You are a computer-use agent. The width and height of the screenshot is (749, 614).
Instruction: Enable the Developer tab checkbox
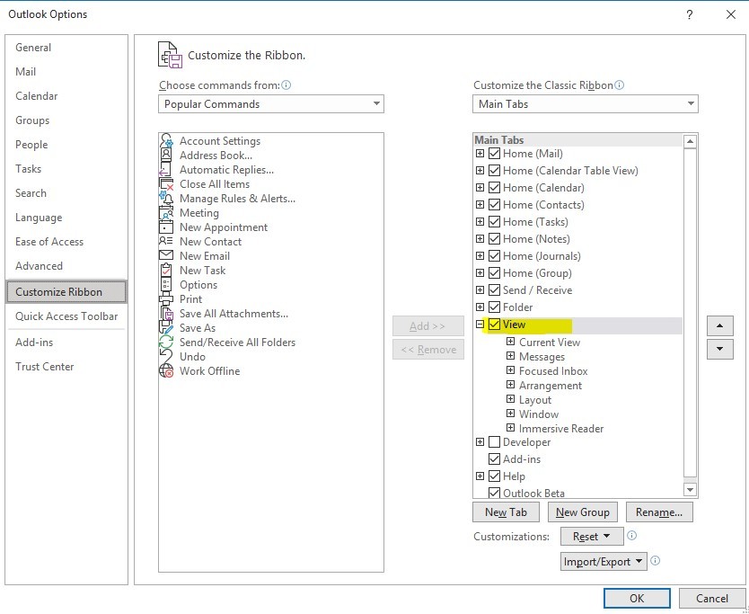tap(495, 442)
